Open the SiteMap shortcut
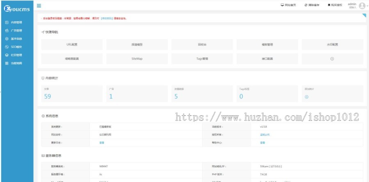The height and width of the screenshot is (182, 369). tap(137, 59)
